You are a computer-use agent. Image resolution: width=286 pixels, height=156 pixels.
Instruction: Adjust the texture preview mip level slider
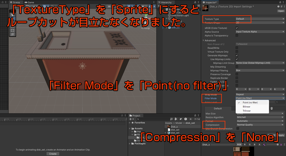(x=277, y=145)
